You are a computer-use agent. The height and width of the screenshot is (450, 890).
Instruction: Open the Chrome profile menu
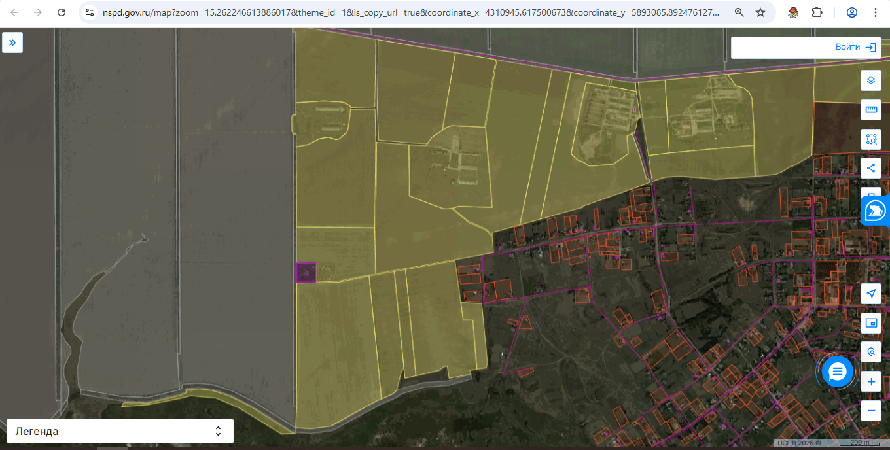coord(852,12)
